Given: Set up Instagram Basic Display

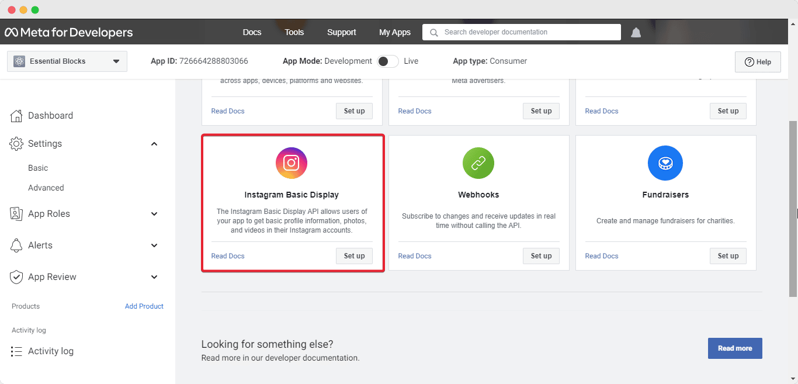Looking at the screenshot, I should (x=354, y=256).
